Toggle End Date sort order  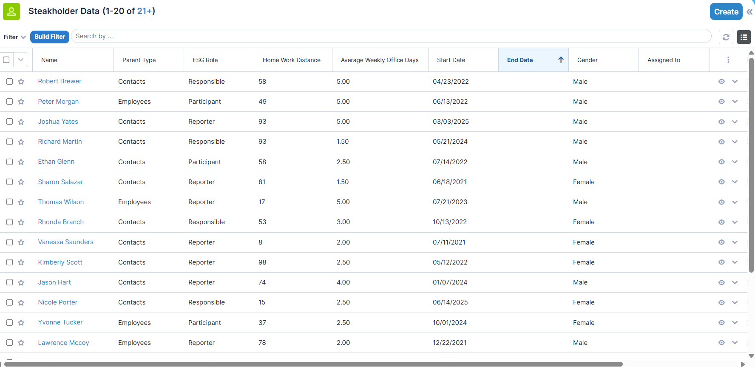(x=534, y=60)
